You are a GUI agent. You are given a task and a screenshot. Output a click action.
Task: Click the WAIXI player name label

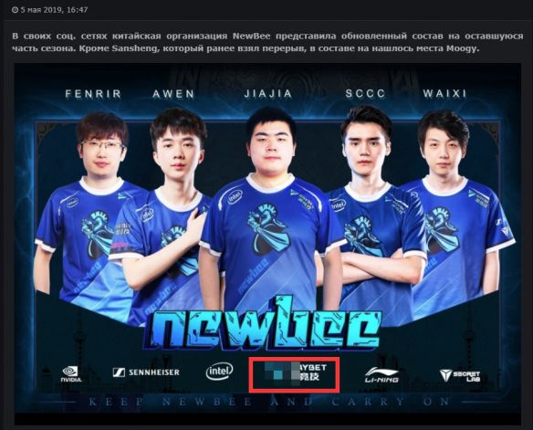pyautogui.click(x=445, y=93)
